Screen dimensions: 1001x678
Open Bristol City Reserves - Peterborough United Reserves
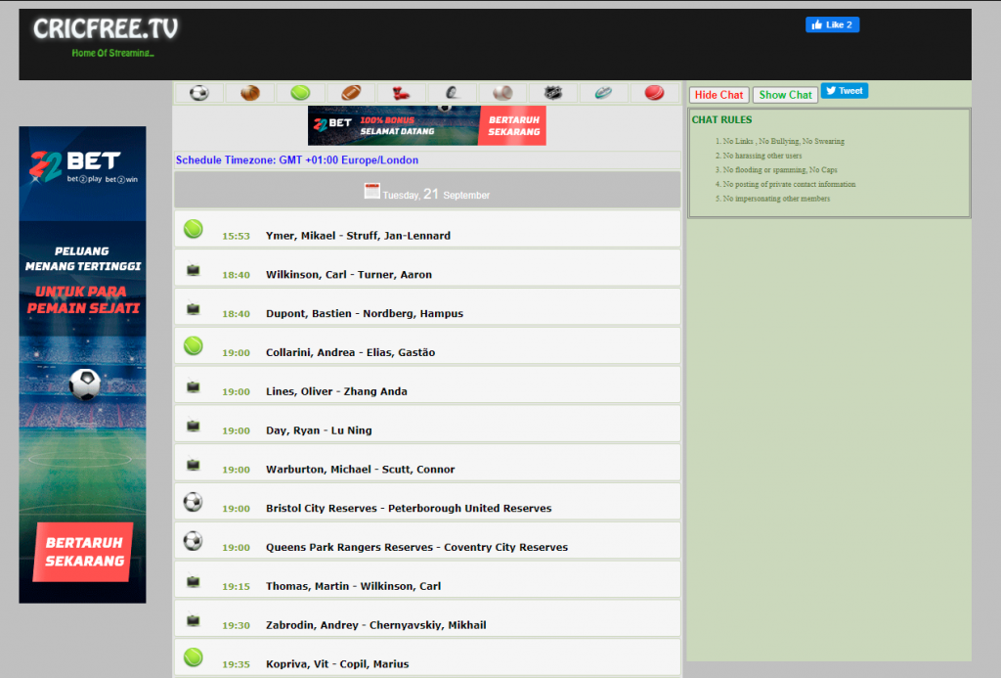(x=409, y=509)
